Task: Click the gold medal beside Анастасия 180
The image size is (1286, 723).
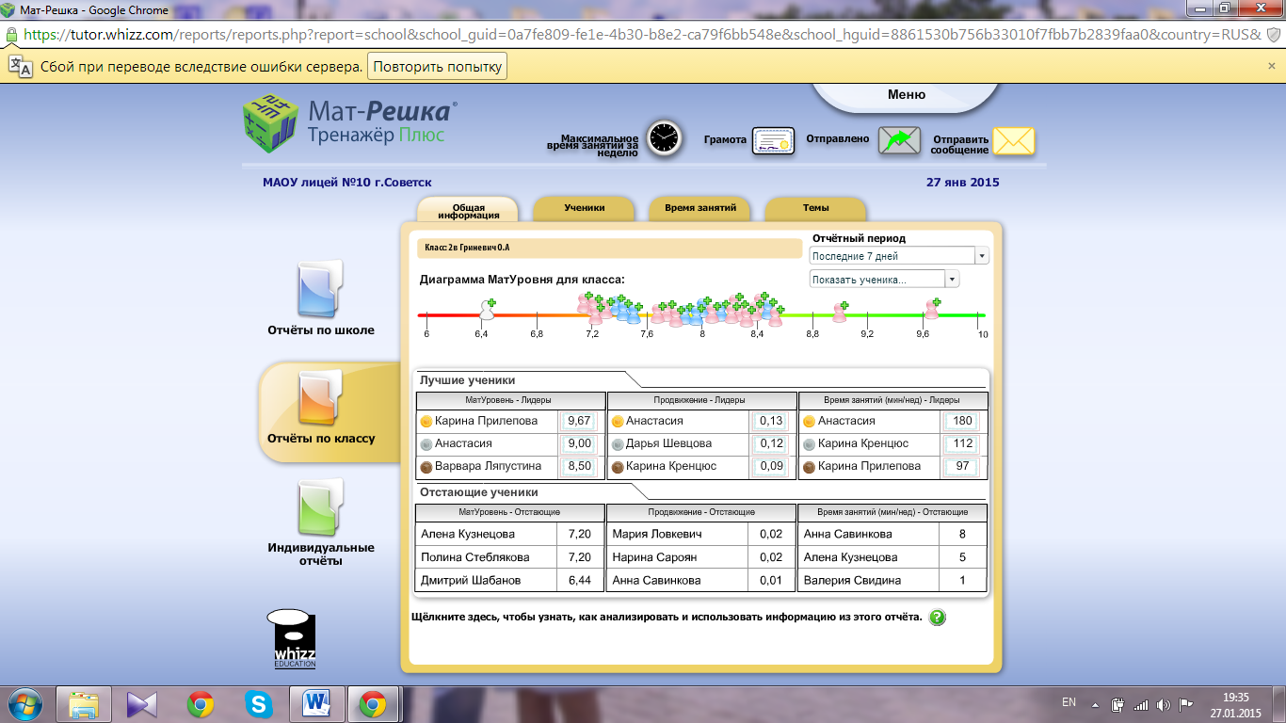Action: [810, 422]
